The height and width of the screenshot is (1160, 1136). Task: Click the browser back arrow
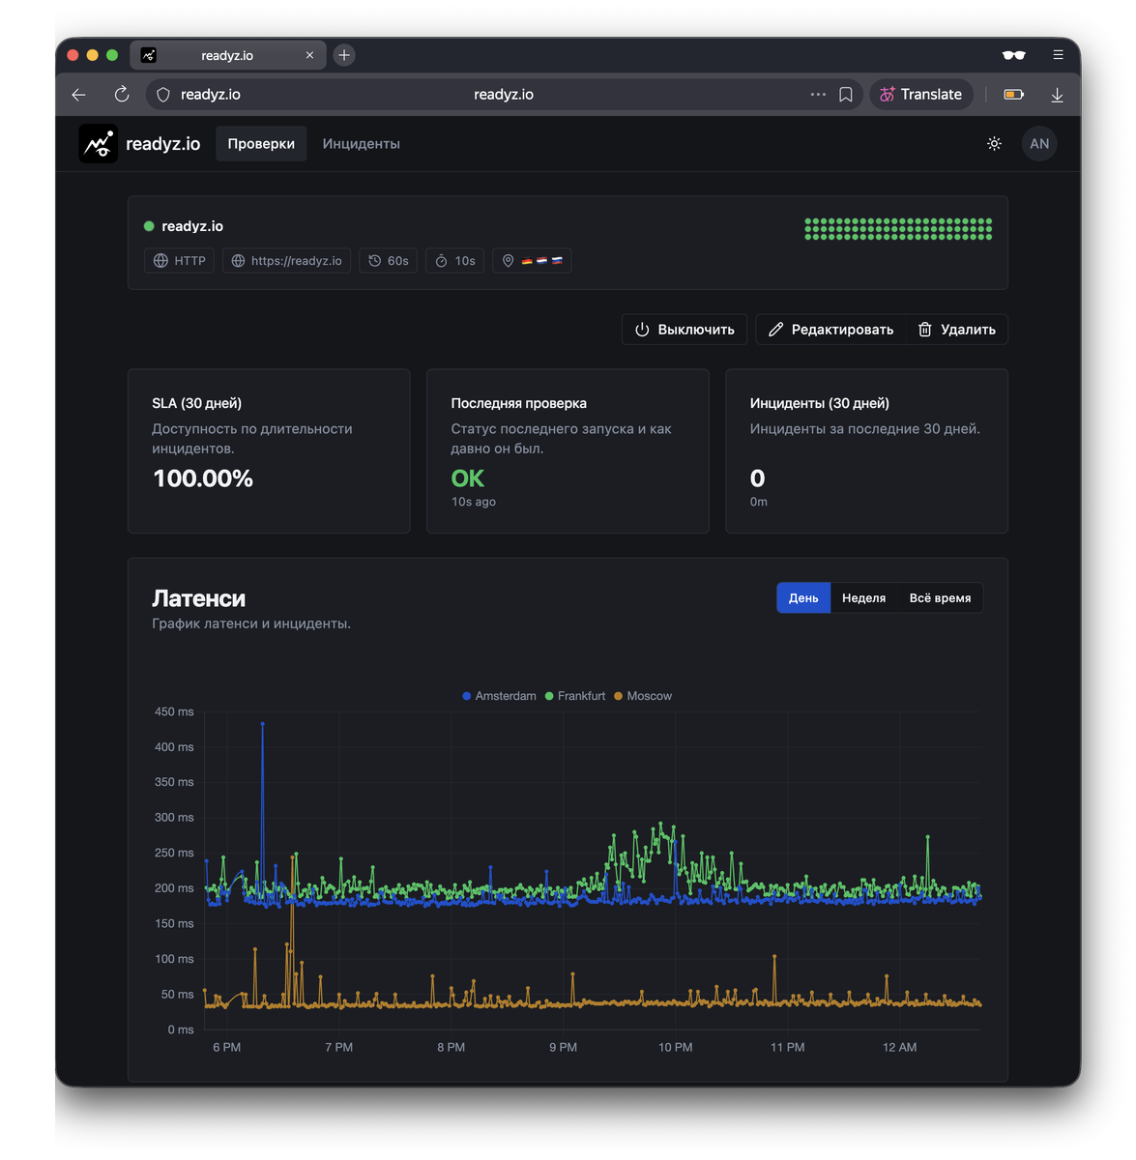pos(79,95)
